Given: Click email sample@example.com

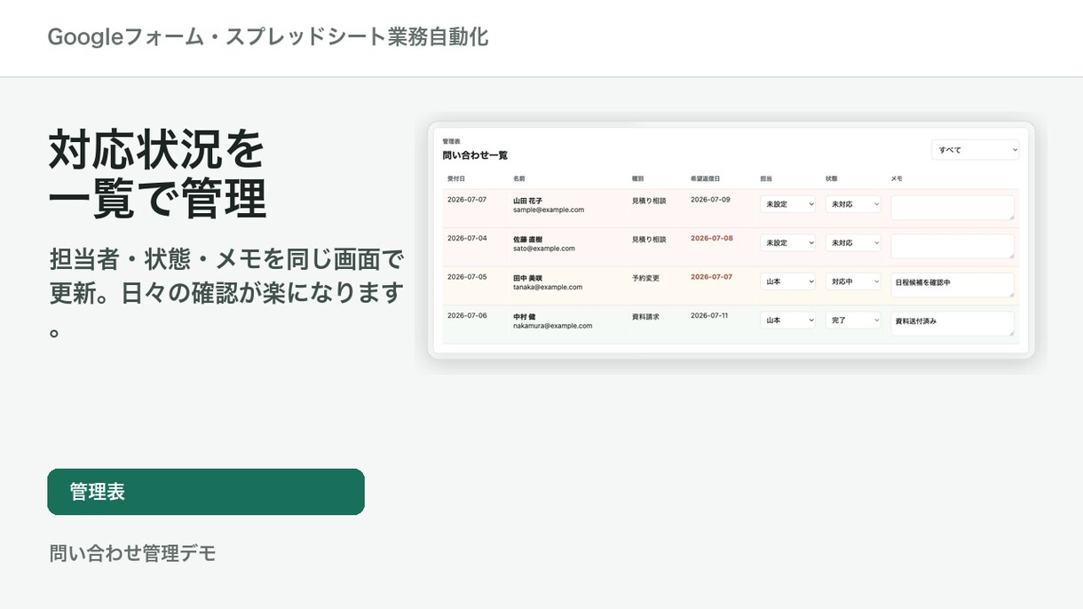Looking at the screenshot, I should tap(549, 210).
